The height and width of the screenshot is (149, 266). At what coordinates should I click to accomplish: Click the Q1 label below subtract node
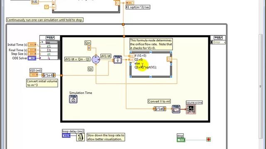pos(90,69)
